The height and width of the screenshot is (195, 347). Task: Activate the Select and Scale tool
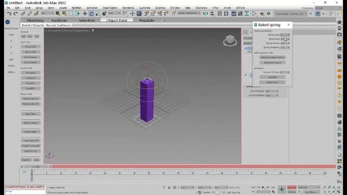98,14
